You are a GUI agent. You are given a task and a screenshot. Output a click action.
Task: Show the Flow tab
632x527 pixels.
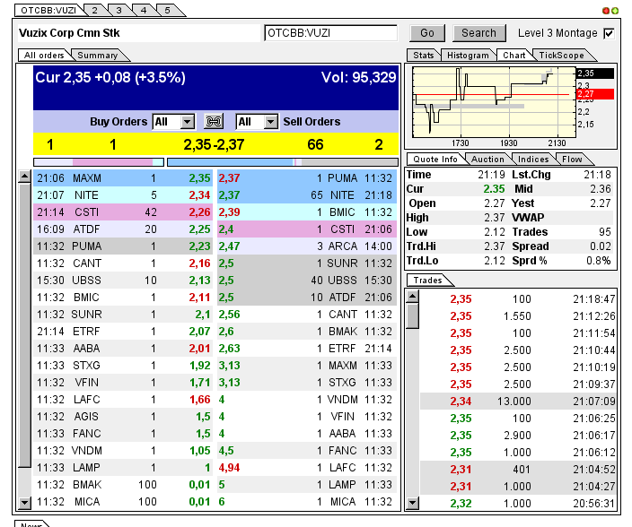(x=571, y=160)
